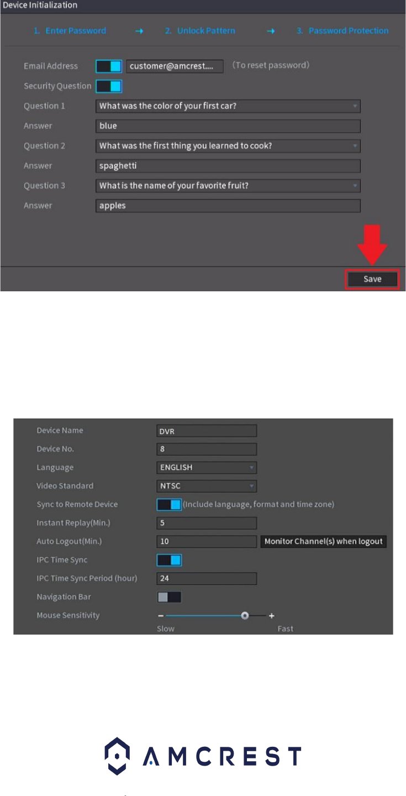Go to step 1 Enter Password

(x=70, y=31)
